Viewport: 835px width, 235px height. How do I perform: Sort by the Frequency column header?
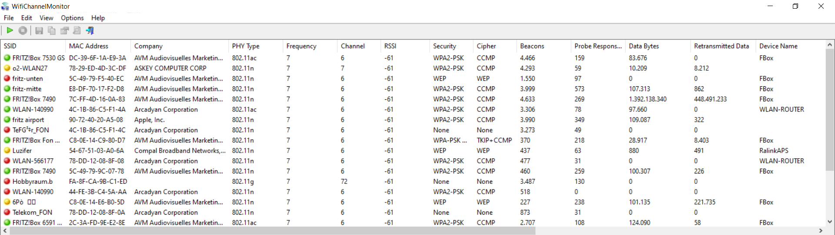click(x=310, y=46)
